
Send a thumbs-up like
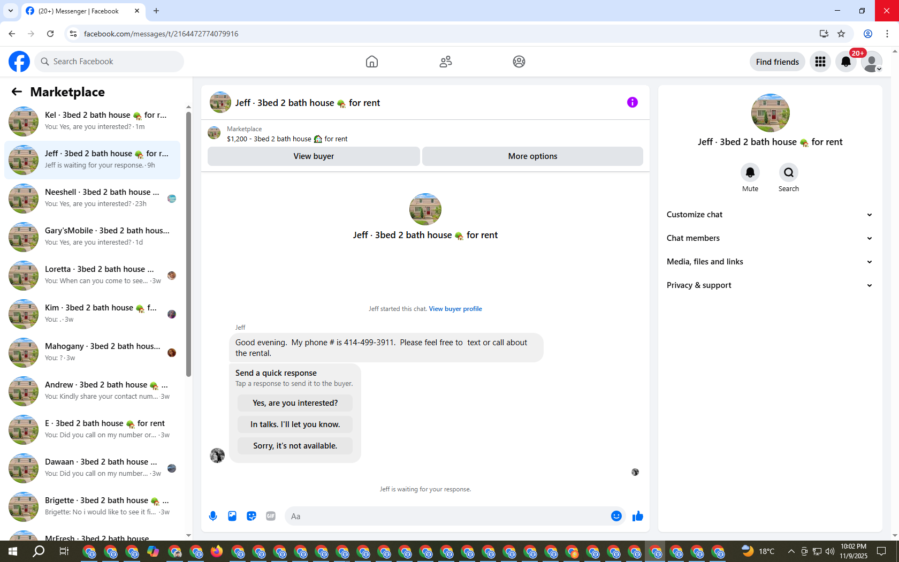(x=638, y=516)
